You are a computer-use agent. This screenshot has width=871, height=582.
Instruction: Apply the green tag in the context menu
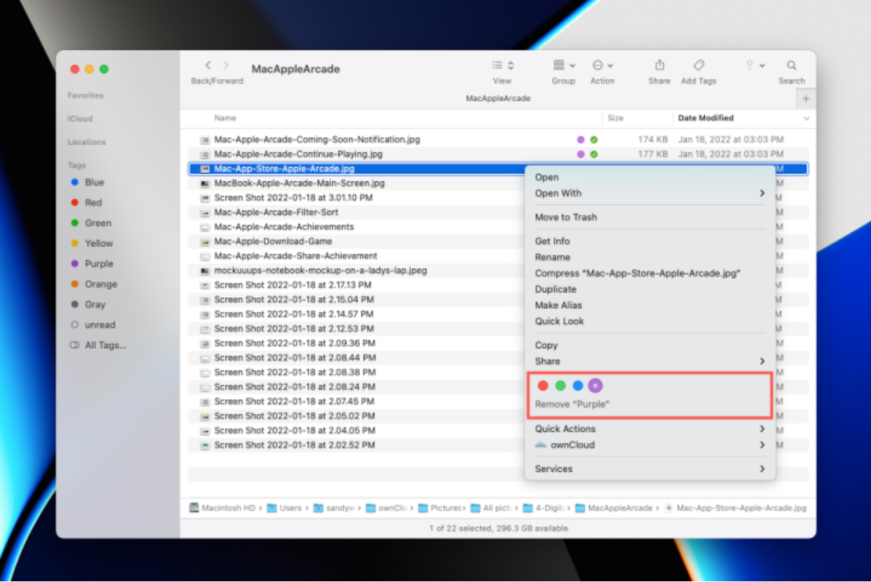pyautogui.click(x=560, y=385)
